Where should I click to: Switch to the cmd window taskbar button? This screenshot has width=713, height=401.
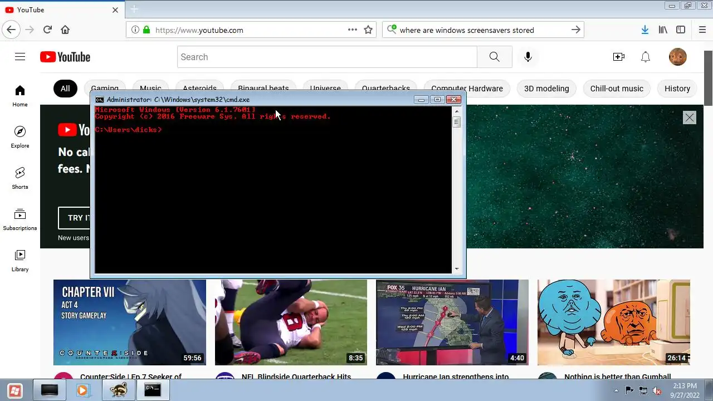coord(153,390)
